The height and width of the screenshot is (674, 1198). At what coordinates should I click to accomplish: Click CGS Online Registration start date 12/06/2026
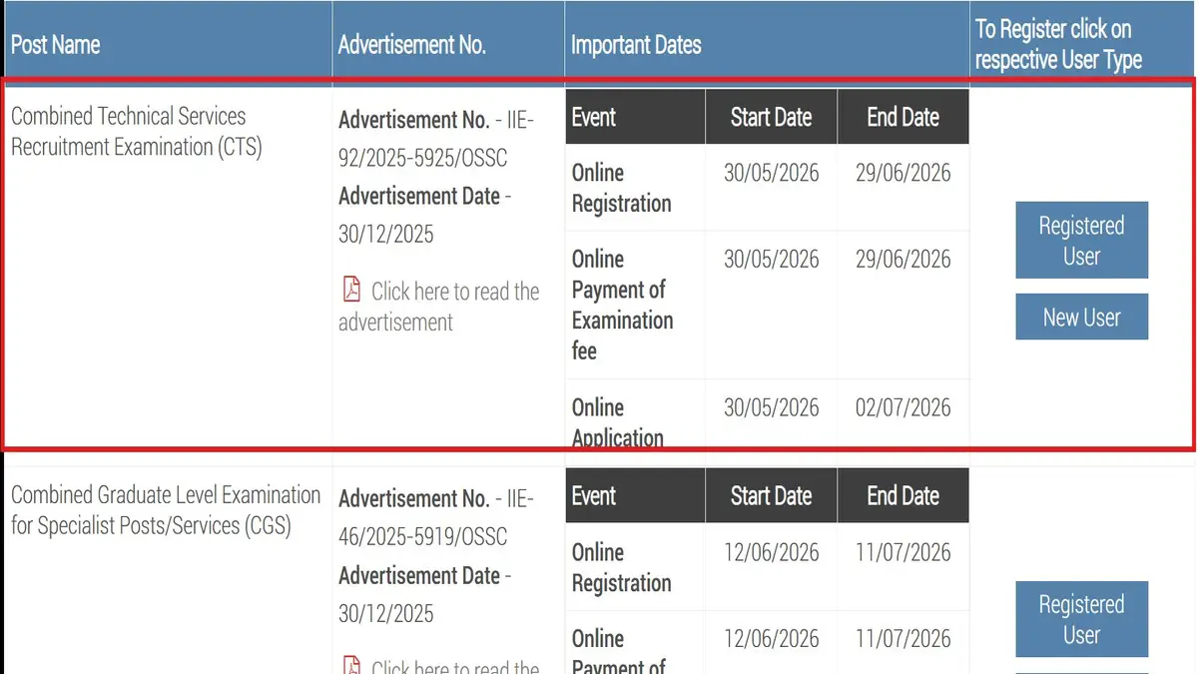(771, 552)
